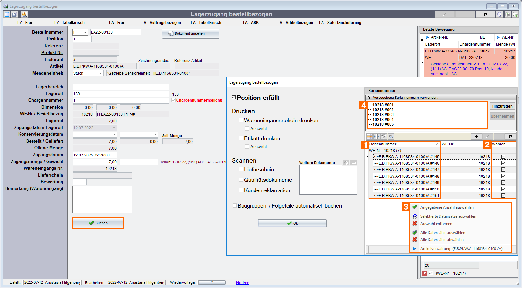Screen dimensions: 522x288
Task: Click the Zugangsmenge field showing 7,00
Action: pos(95,162)
